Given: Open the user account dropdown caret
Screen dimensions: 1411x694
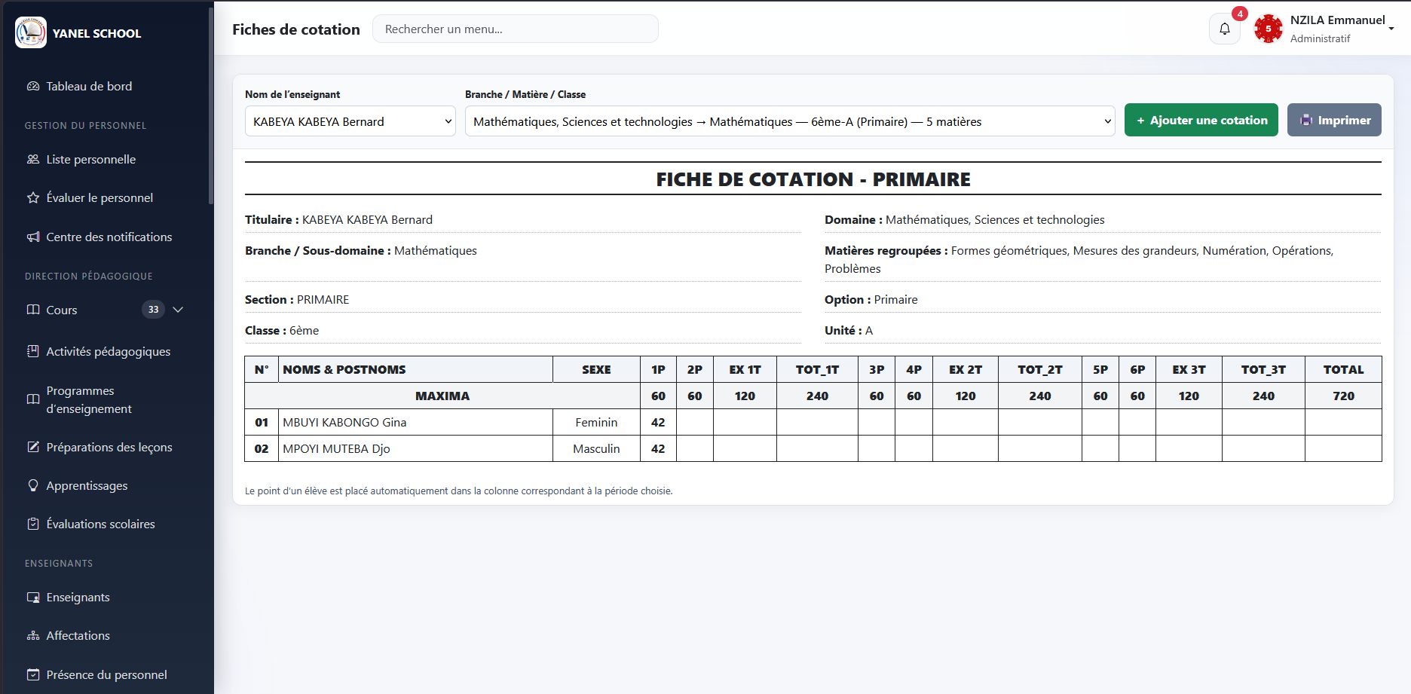Looking at the screenshot, I should pos(1391,29).
